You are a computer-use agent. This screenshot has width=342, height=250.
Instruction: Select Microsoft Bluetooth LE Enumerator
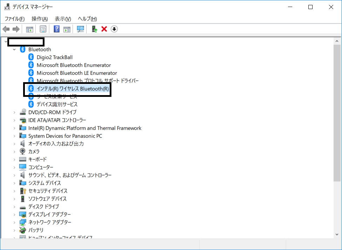pos(77,73)
